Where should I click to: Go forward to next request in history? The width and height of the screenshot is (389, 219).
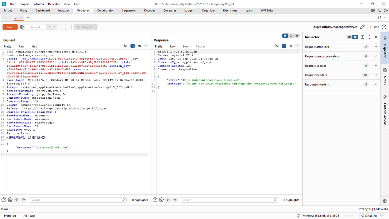[62, 27]
